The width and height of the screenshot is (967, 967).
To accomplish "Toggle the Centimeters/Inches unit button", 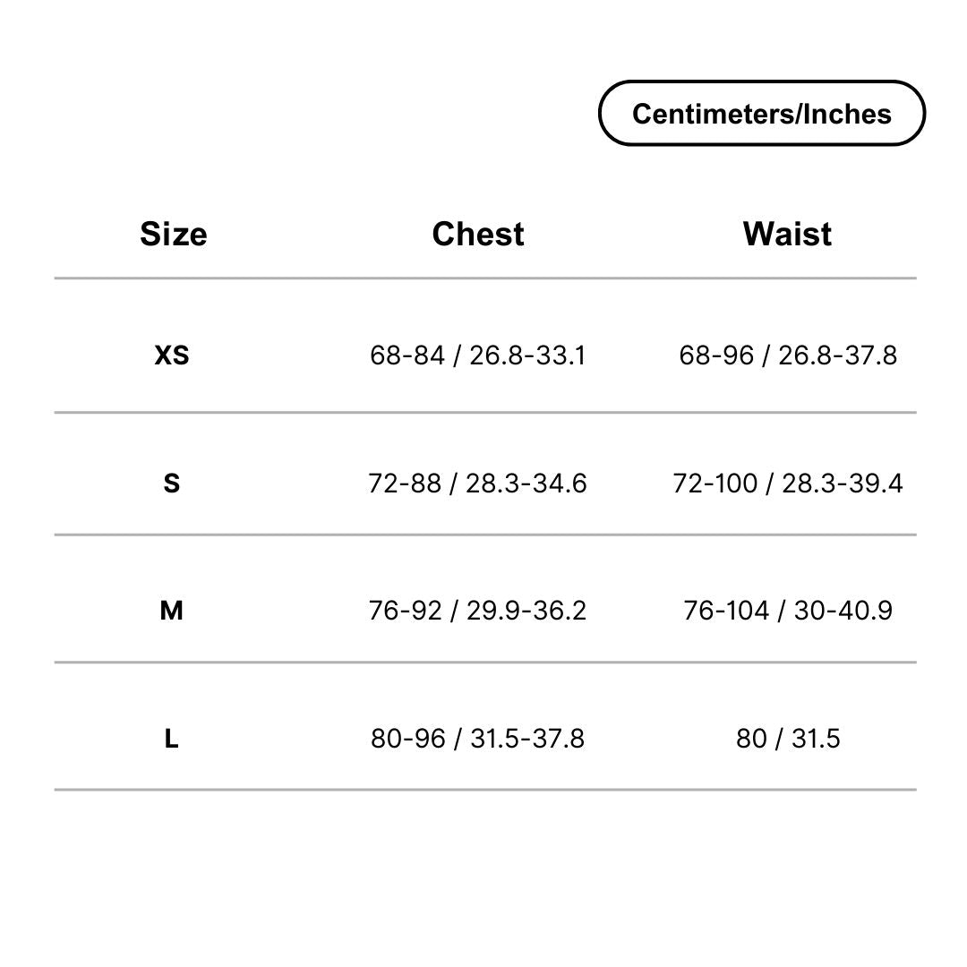I will coord(762,114).
